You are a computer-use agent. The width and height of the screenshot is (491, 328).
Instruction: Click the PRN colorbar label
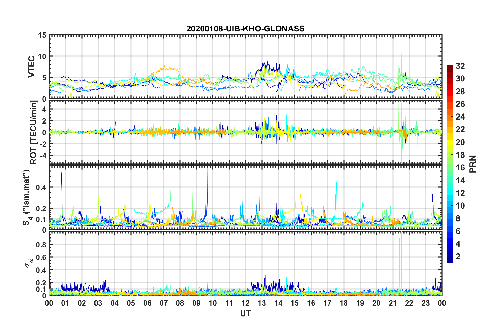(x=472, y=164)
